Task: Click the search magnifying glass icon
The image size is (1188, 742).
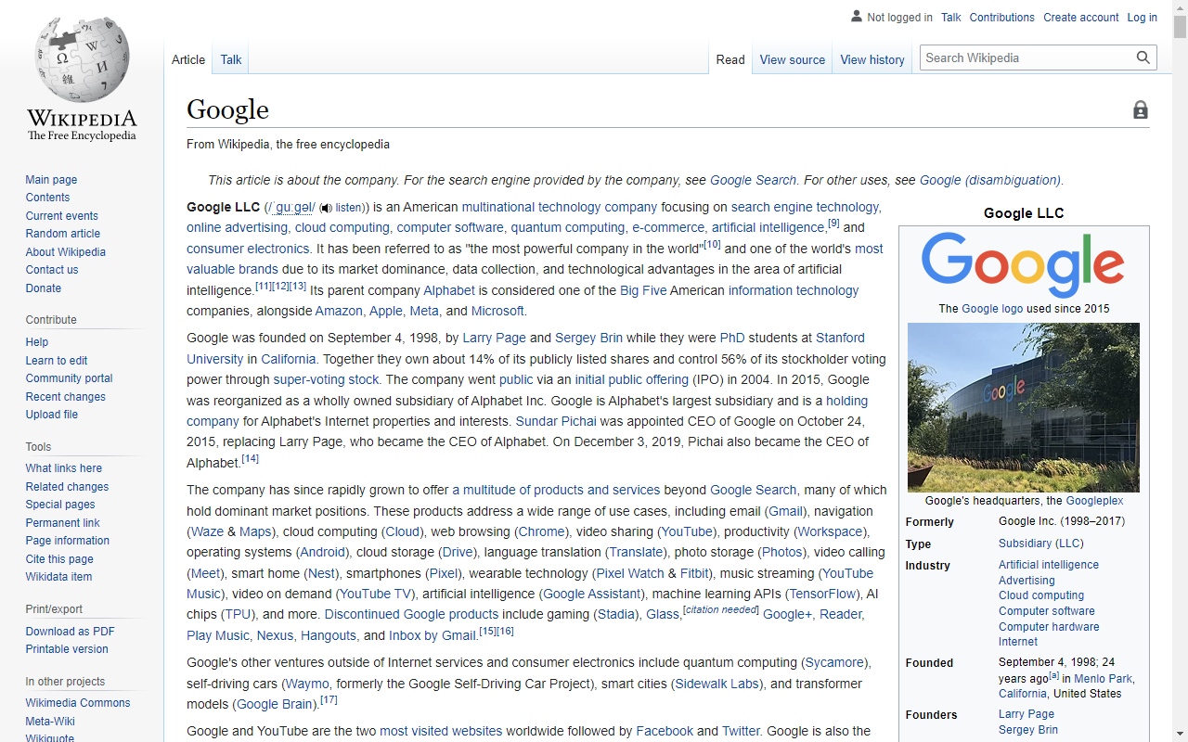Action: point(1143,57)
